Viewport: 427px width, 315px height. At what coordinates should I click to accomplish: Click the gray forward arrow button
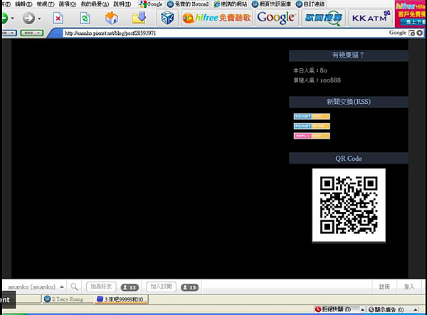click(x=28, y=18)
